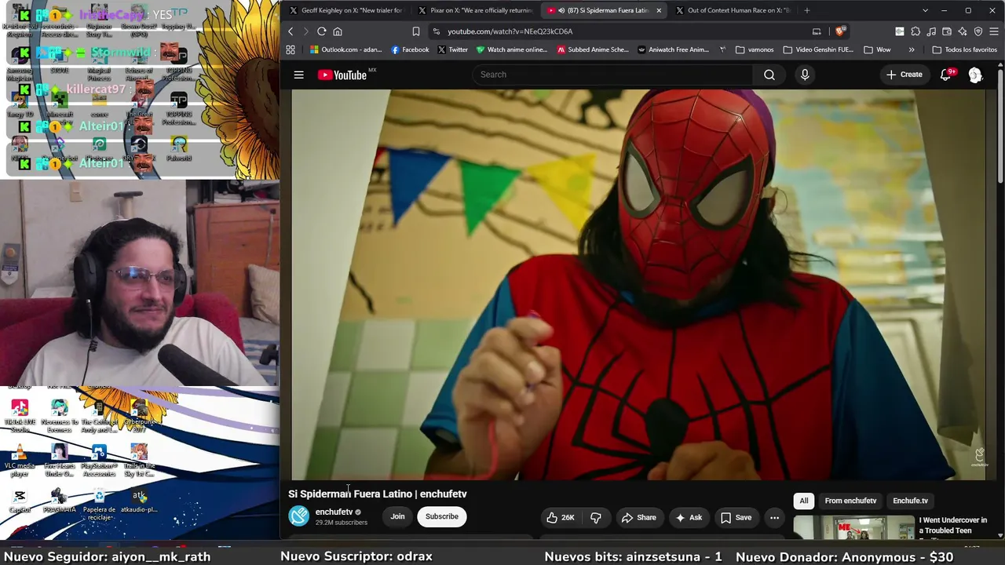Click the address bar URL
1005x565 pixels.
[x=510, y=31]
